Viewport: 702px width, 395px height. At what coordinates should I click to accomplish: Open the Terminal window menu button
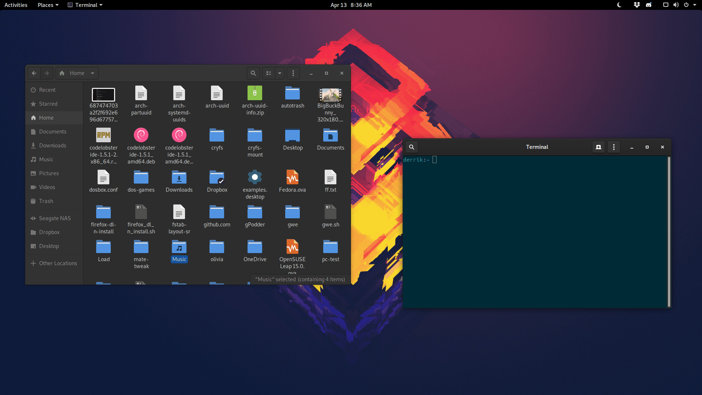[614, 147]
